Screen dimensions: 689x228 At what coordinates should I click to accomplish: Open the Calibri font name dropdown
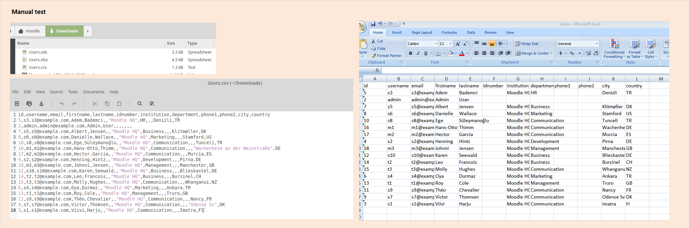436,44
